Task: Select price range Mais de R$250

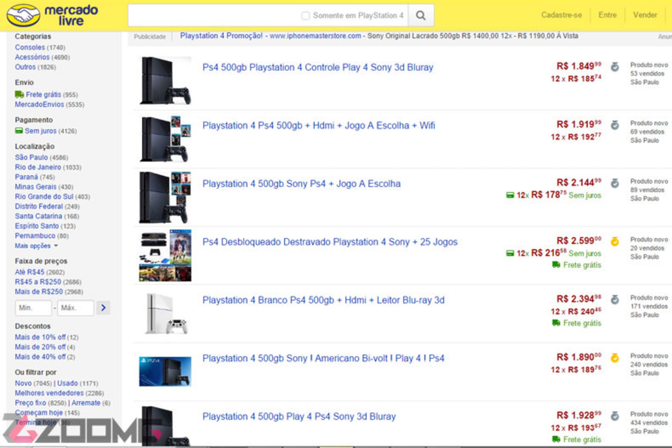Action: pyautogui.click(x=39, y=292)
